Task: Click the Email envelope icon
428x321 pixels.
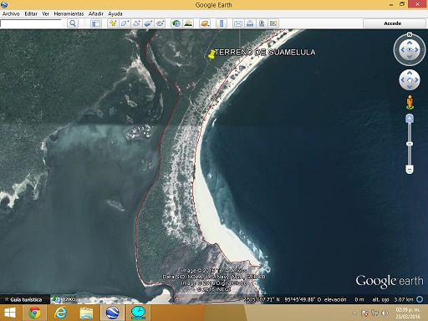Action: click(x=237, y=23)
